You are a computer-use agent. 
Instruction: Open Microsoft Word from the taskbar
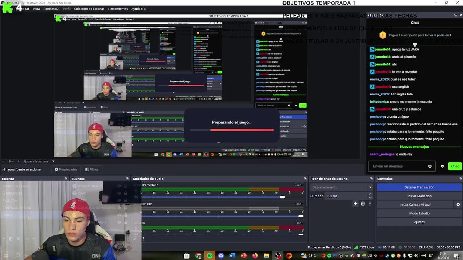(232, 256)
